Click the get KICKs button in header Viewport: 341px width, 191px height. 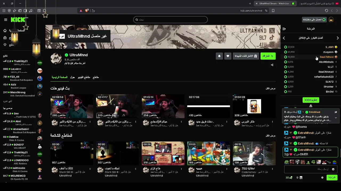tap(314, 20)
